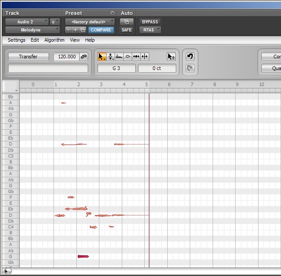Select the Timing tool
The height and width of the screenshot is (276, 281).
pyautogui.click(x=136, y=57)
